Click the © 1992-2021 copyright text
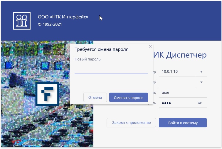This screenshot has width=222, height=149. (50, 25)
